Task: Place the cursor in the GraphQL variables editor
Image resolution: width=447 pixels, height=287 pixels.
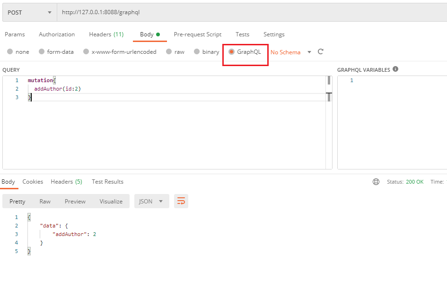Action: tap(392, 122)
